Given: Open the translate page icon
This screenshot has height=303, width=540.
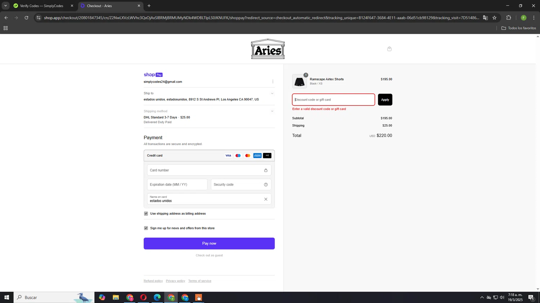Looking at the screenshot, I should pos(485,18).
